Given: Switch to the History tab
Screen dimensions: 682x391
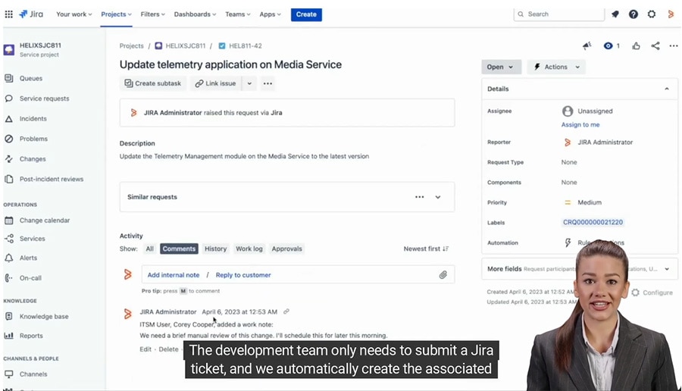Looking at the screenshot, I should [x=215, y=249].
